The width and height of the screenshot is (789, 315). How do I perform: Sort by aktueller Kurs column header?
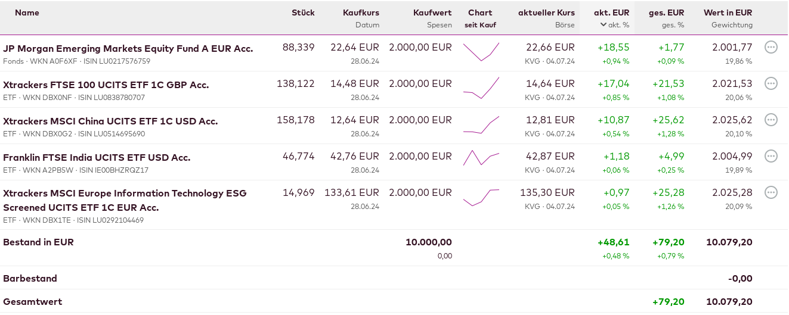pos(546,13)
